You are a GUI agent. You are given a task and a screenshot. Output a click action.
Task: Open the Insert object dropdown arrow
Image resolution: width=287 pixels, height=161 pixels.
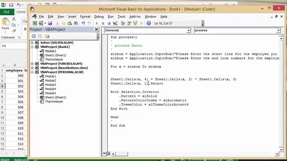click(x=45, y=23)
